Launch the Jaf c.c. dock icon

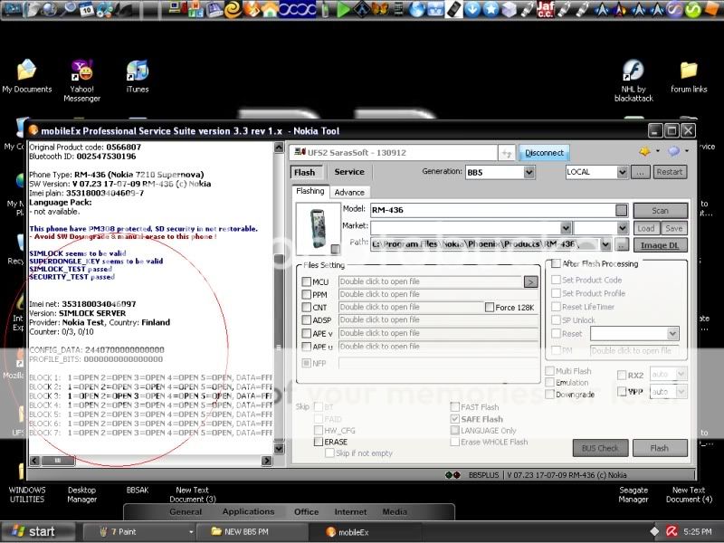(546, 9)
